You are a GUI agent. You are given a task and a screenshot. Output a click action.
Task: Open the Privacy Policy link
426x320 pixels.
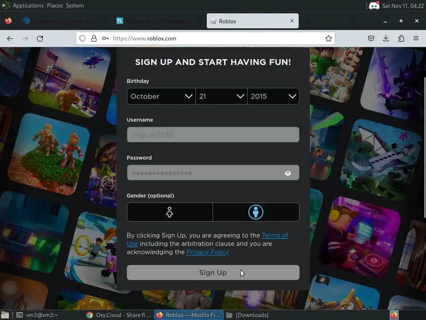coord(208,252)
